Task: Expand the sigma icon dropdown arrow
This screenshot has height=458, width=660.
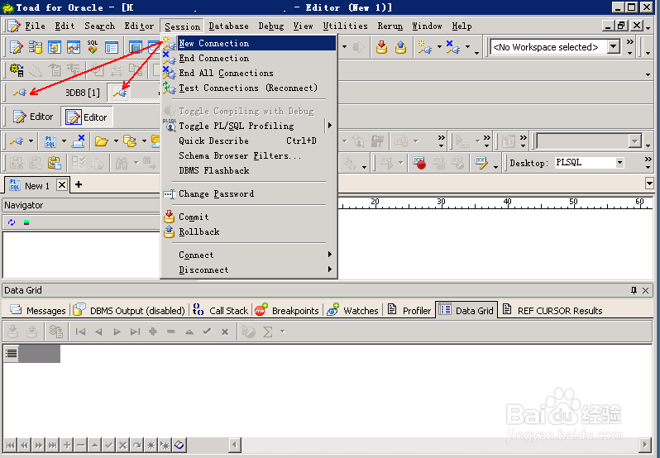Action: coord(282,332)
